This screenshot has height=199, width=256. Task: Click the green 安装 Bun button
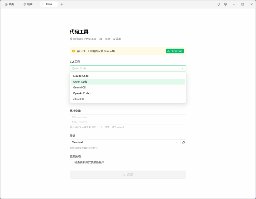[174, 51]
